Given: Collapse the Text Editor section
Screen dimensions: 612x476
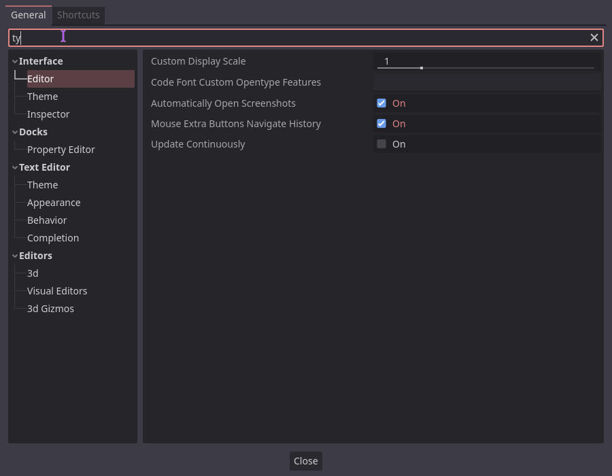Looking at the screenshot, I should [x=14, y=167].
